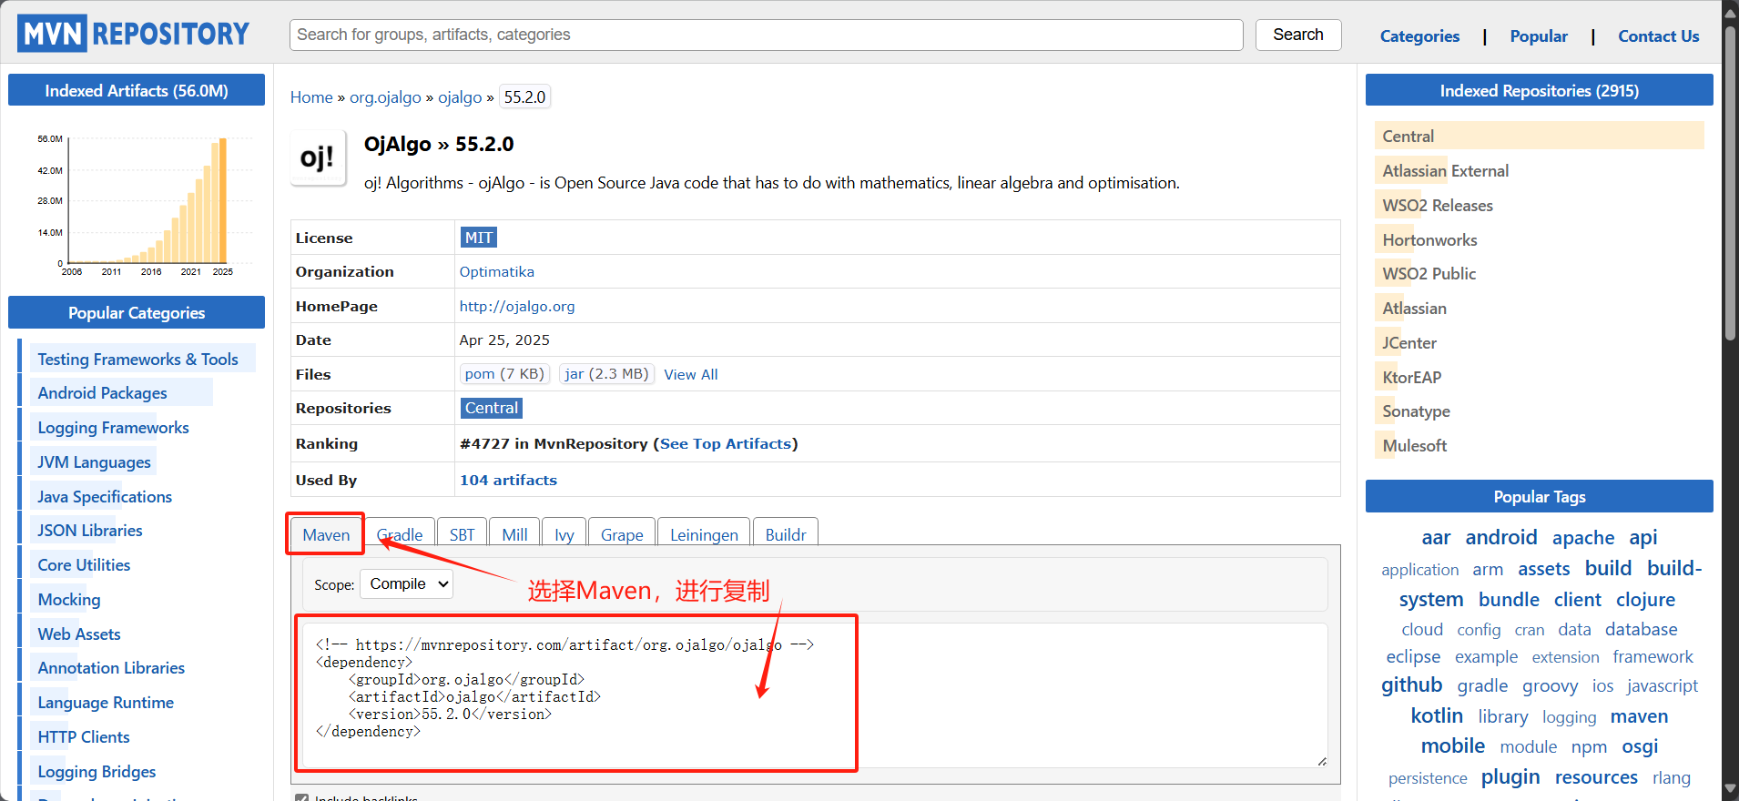Open Android Packages category
Image resolution: width=1739 pixels, height=801 pixels.
(102, 393)
